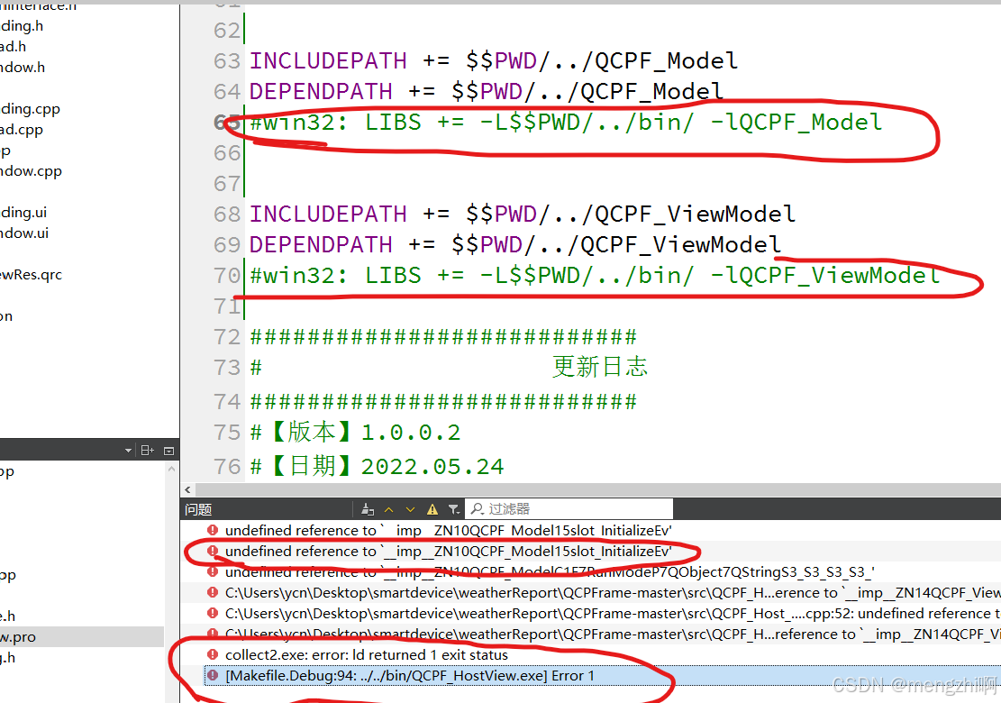Screen dimensions: 1001x703
Task: Click the editor horizontal scrollbar left arrow
Action: (187, 489)
